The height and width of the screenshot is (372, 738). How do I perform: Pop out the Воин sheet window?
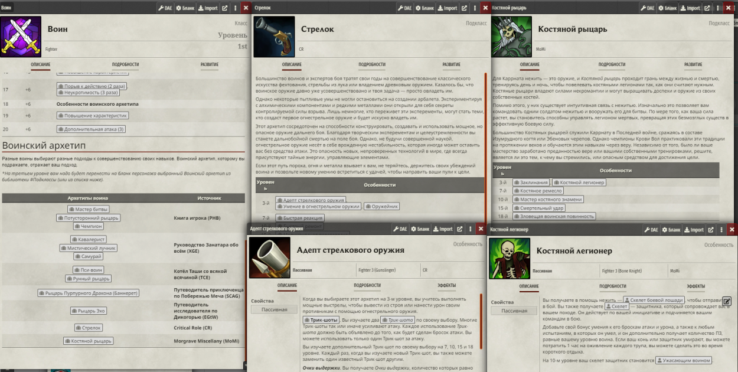[x=225, y=8]
